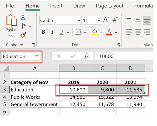Click the Copy icon
Viewport: 157px width, 126px height.
[23, 26]
